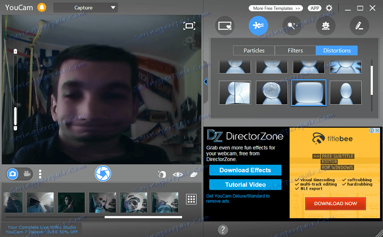Open the fifth fisheye face thumbnail
The image size is (383, 237).
point(133,203)
